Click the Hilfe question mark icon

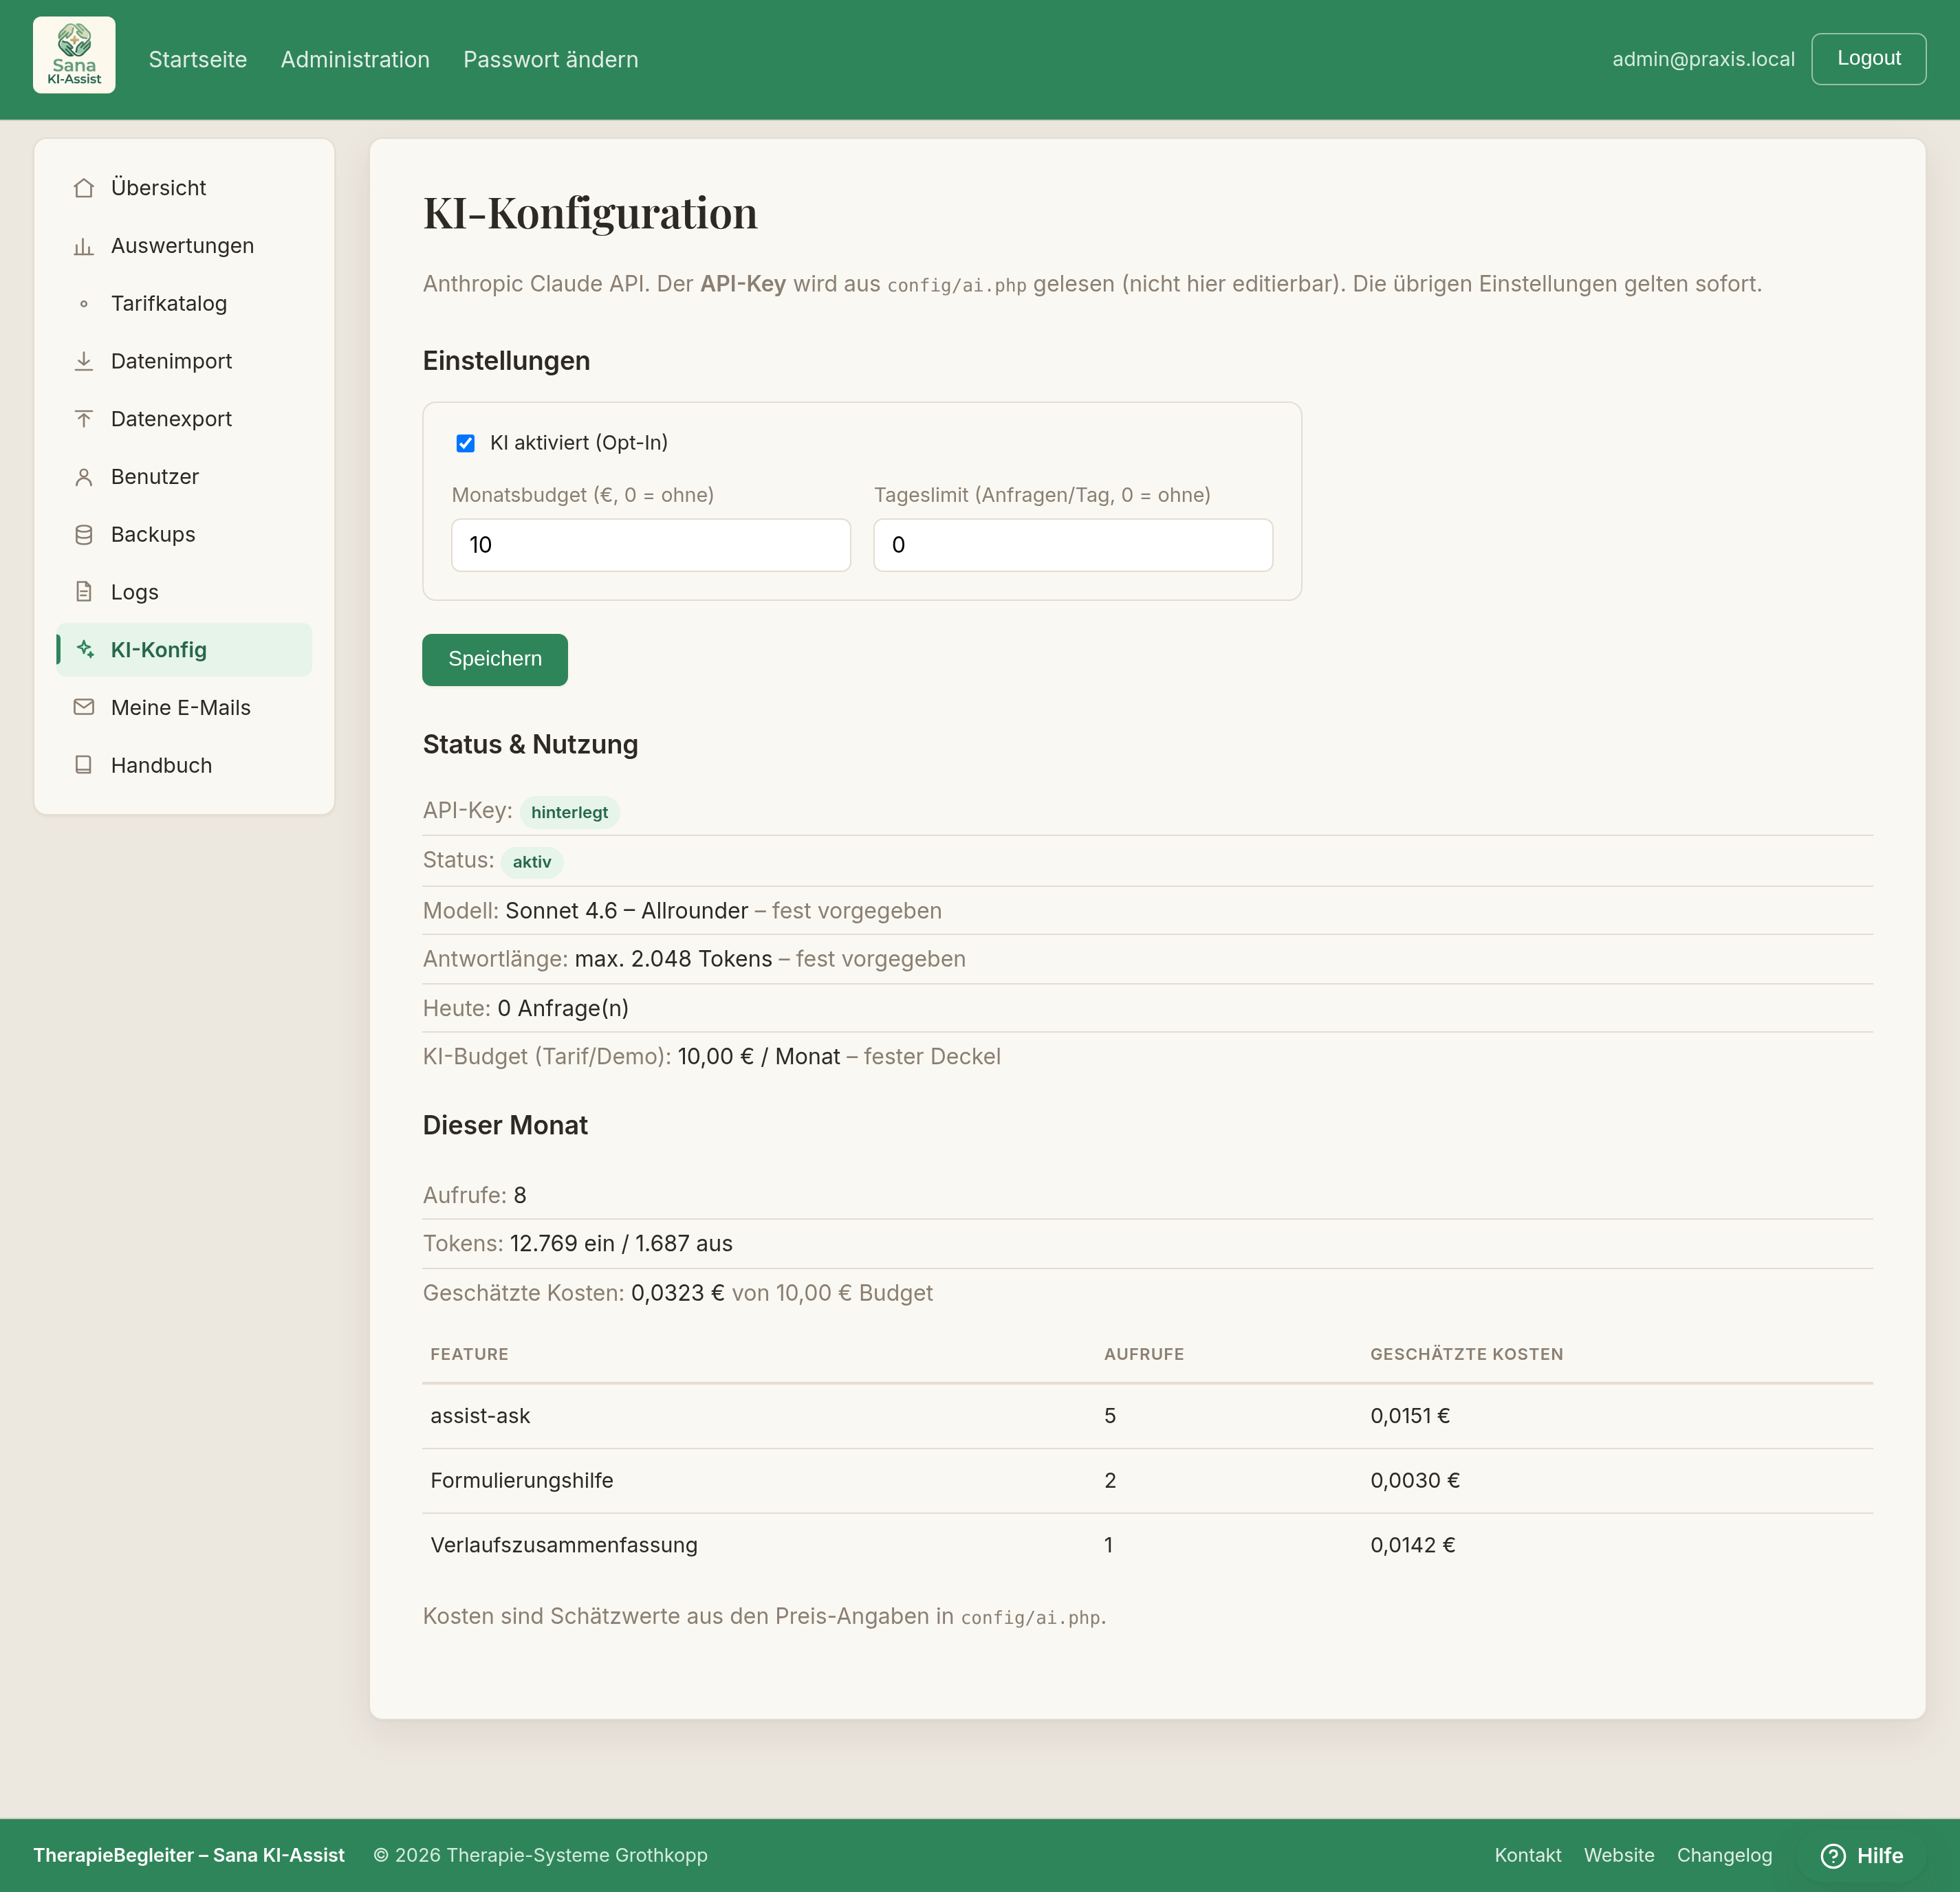click(1833, 1856)
